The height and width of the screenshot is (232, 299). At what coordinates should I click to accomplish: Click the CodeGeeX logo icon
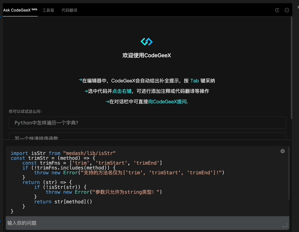pyautogui.click(x=147, y=42)
